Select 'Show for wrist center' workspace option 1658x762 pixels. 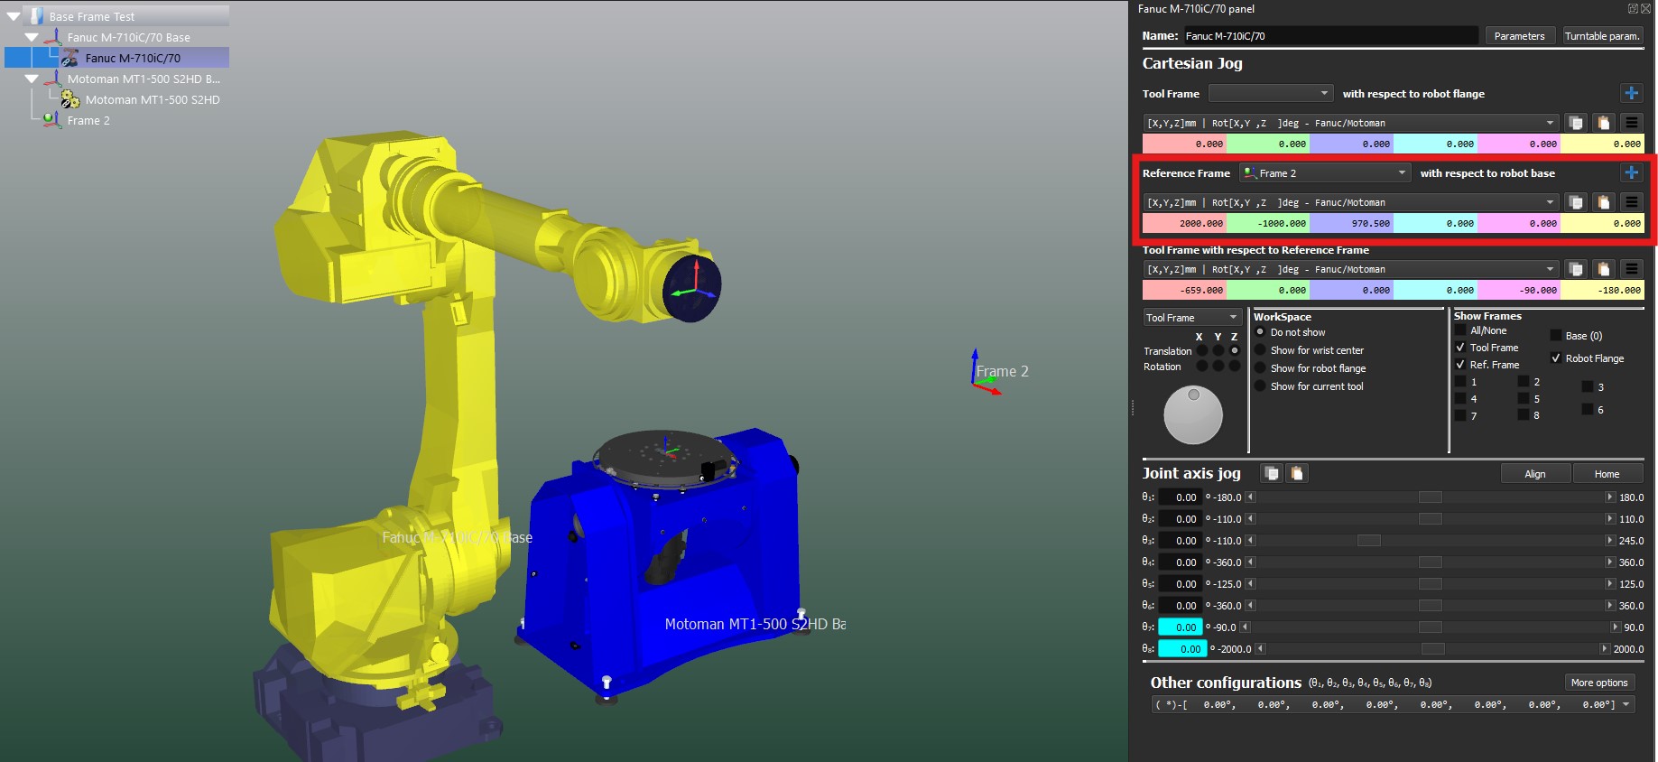click(x=1261, y=350)
